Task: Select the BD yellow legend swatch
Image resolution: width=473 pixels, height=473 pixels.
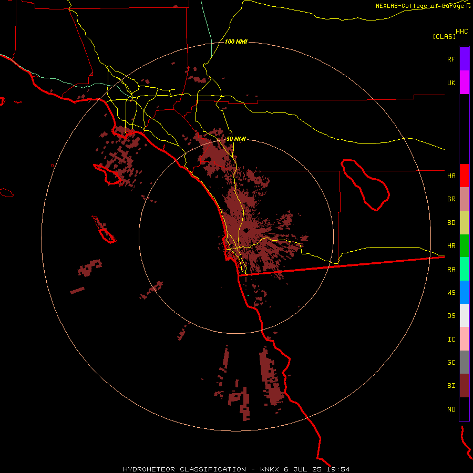Action: [x=464, y=223]
